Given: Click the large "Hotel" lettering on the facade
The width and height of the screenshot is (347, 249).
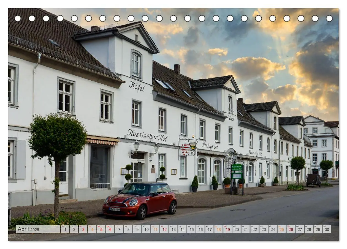Looking at the screenshot, I should [137, 87].
